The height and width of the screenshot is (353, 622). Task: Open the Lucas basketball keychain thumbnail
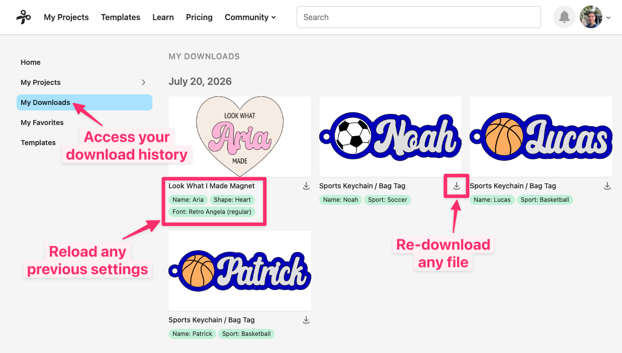[541, 136]
